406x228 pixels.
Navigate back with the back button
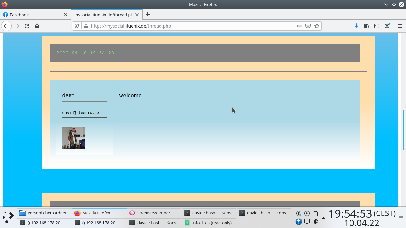tap(6, 26)
